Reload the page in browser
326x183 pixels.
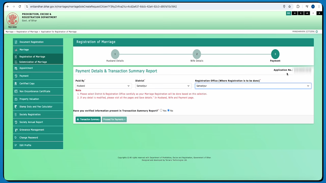click(20, 7)
